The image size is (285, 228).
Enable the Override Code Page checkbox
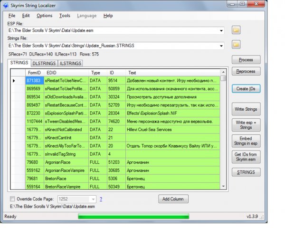[12, 199]
